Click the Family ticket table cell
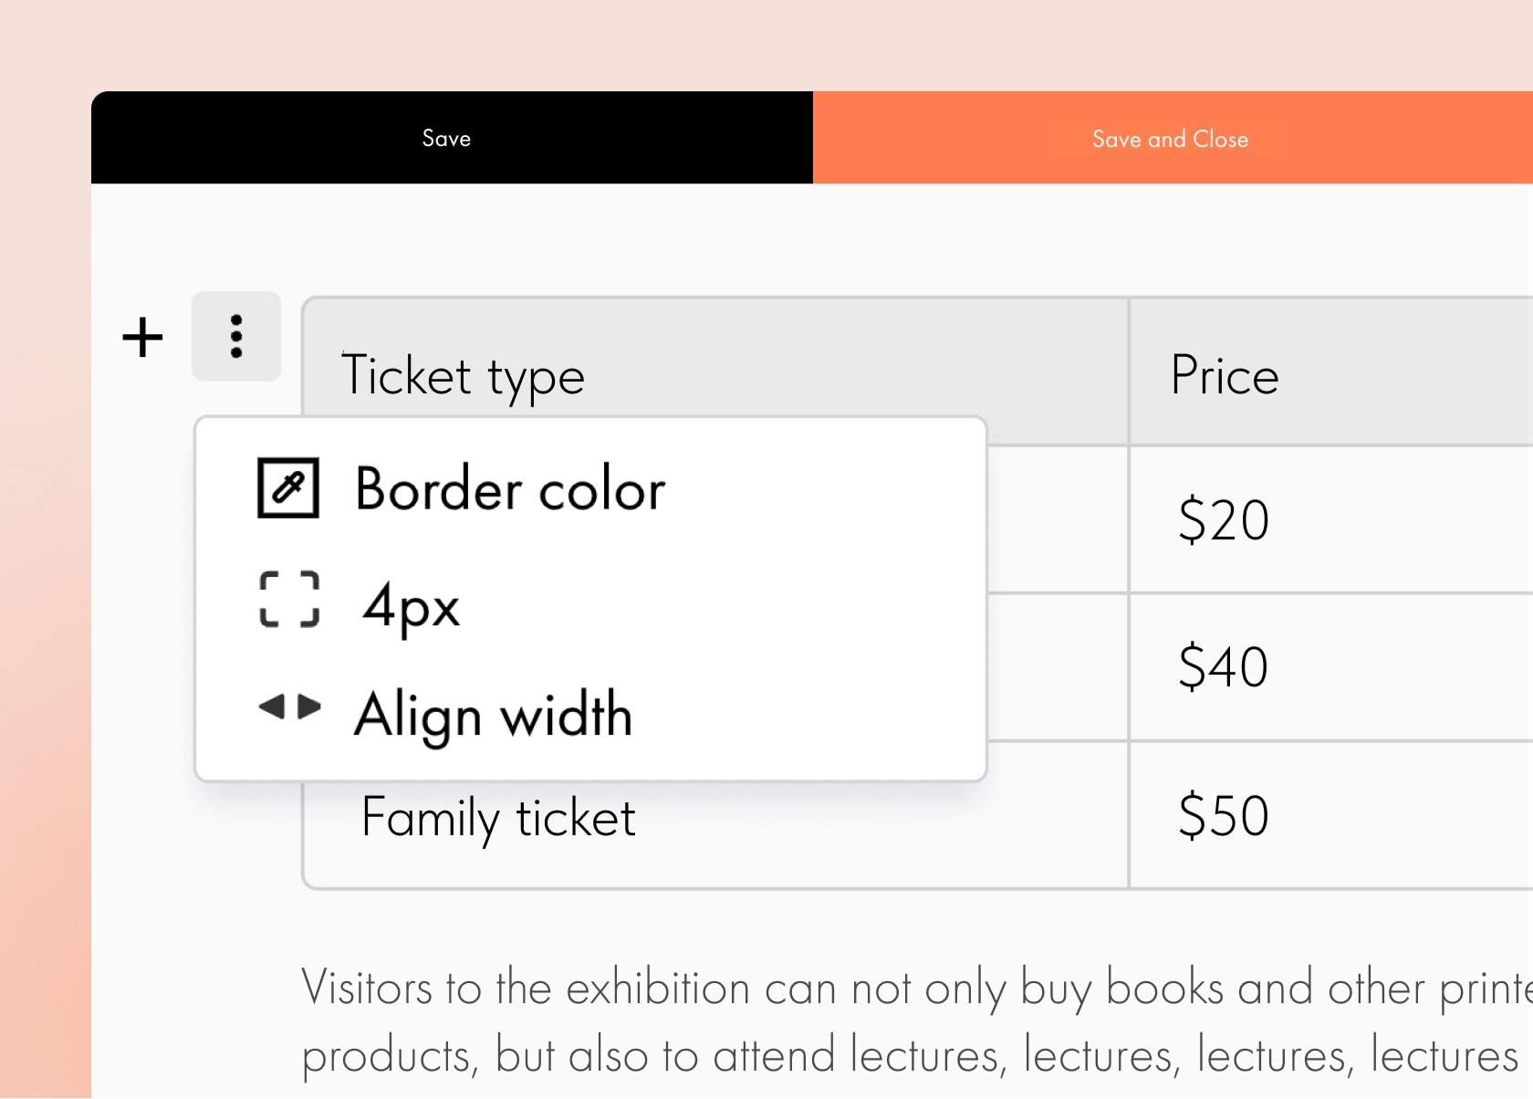The height and width of the screenshot is (1099, 1533). (498, 817)
